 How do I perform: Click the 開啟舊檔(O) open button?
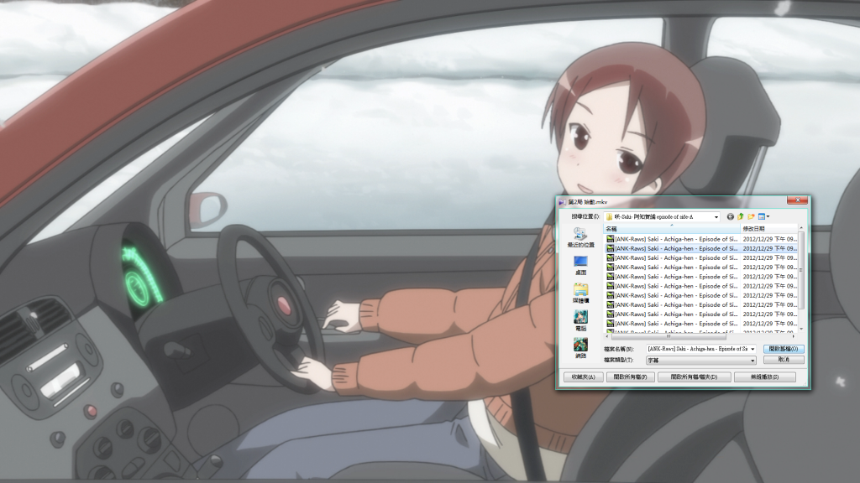(784, 349)
